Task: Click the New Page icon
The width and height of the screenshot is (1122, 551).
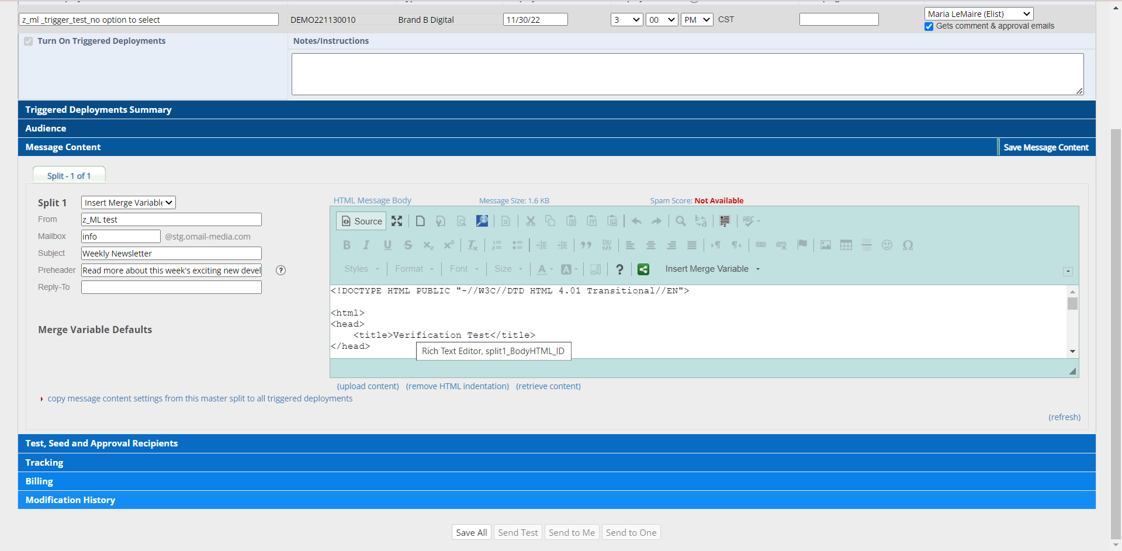Action: [420, 221]
